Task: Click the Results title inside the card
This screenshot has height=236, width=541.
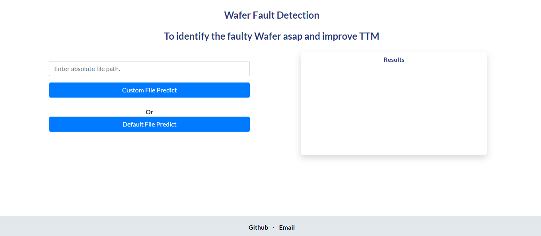Action: click(x=393, y=59)
